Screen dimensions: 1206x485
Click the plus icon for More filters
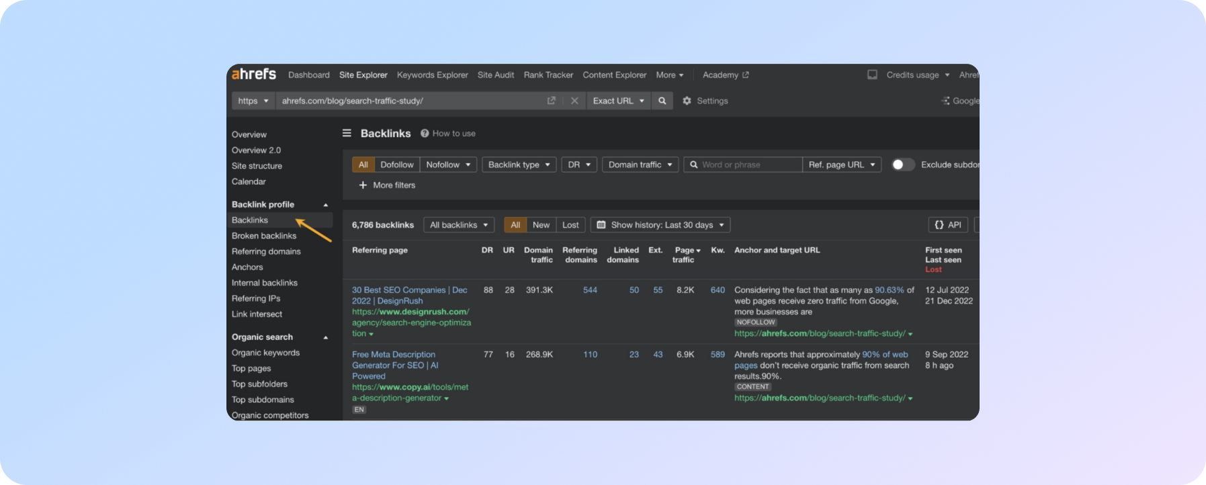point(363,185)
